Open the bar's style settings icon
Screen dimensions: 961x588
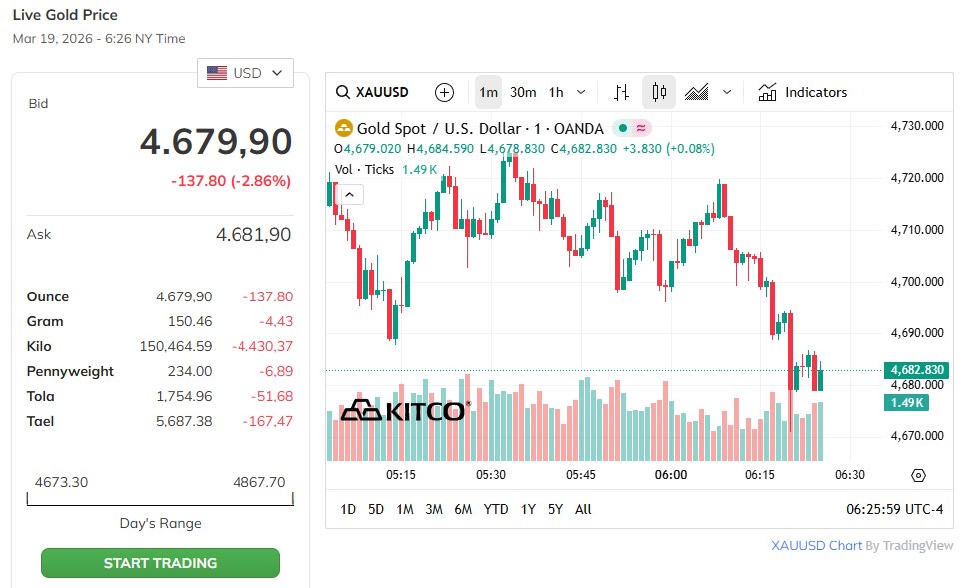pyautogui.click(x=621, y=92)
